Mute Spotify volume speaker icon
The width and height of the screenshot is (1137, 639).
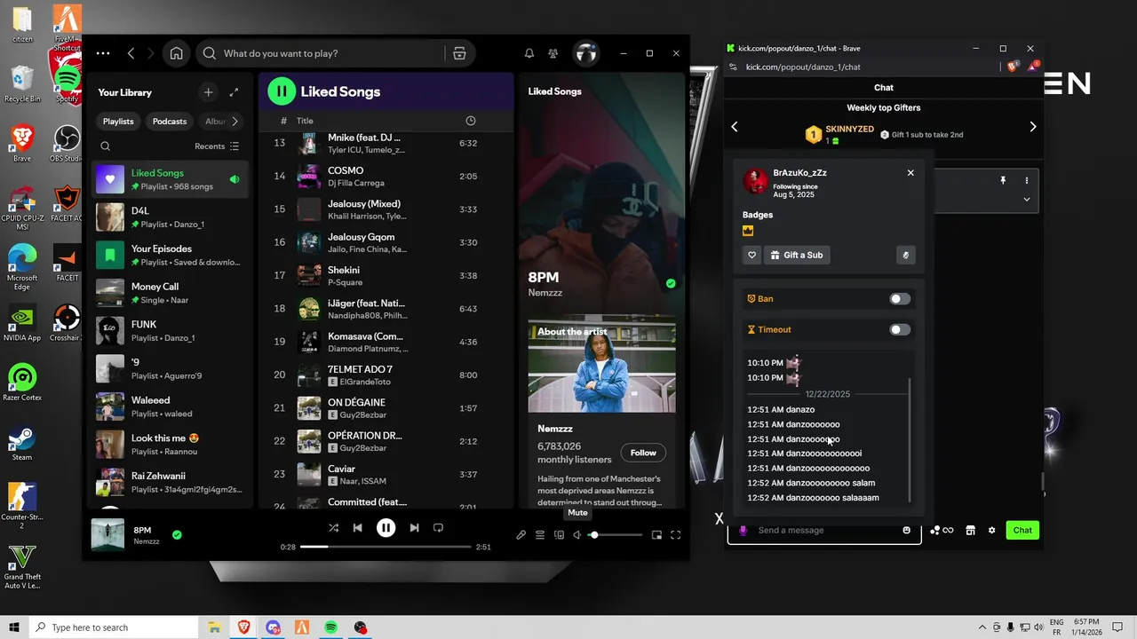[x=577, y=535]
